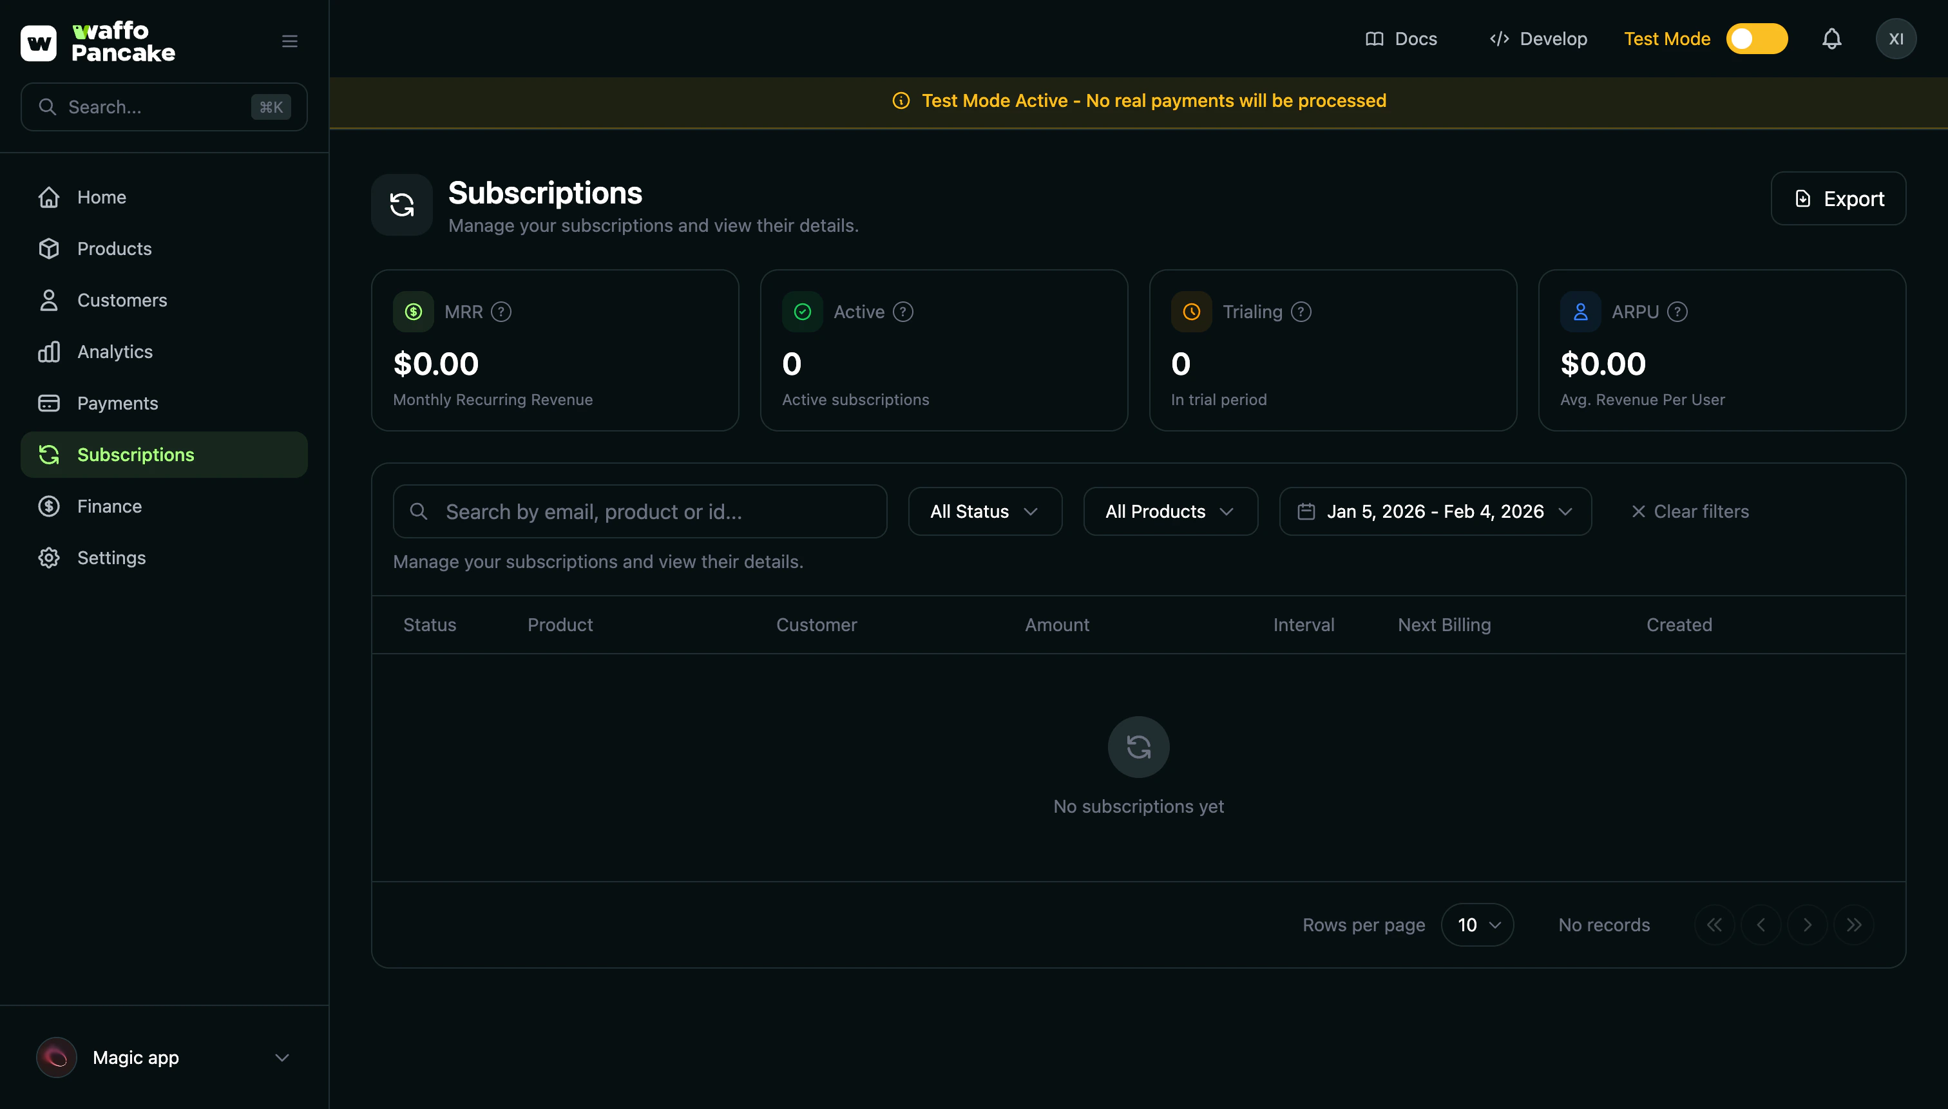Open the Payments section
This screenshot has width=1948, height=1109.
pyautogui.click(x=117, y=403)
